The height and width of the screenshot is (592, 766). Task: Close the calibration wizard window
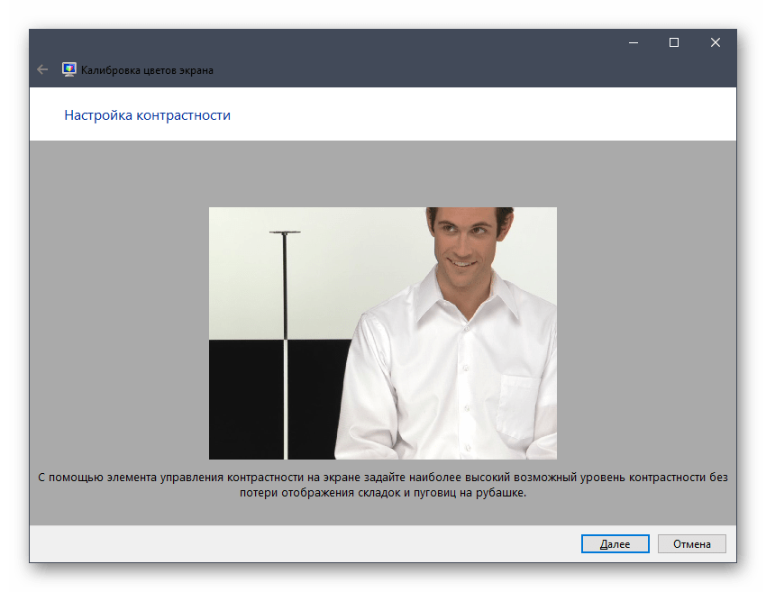pos(715,42)
